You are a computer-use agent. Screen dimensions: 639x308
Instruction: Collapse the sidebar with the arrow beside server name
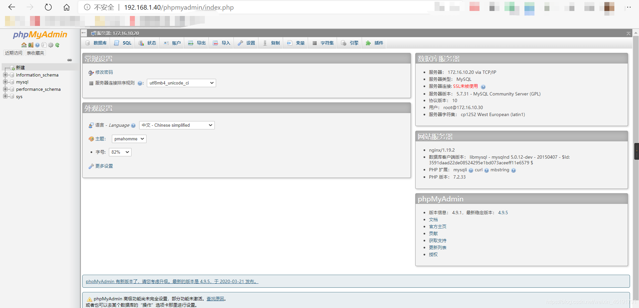tap(84, 33)
